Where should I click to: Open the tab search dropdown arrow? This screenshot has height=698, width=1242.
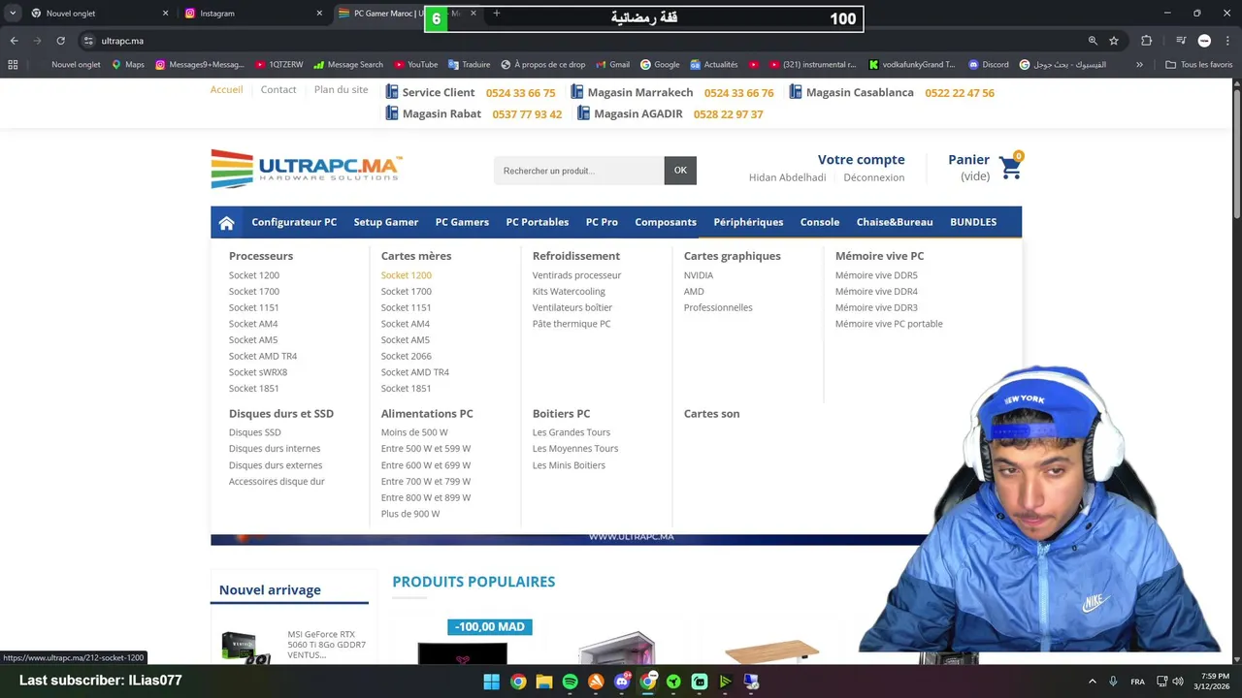pyautogui.click(x=13, y=14)
